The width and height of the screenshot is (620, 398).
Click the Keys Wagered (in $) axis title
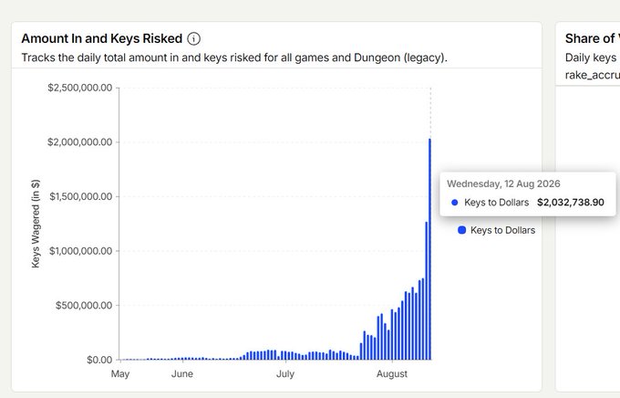(x=36, y=224)
